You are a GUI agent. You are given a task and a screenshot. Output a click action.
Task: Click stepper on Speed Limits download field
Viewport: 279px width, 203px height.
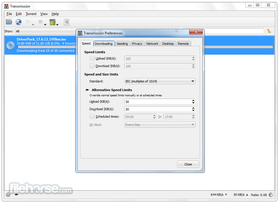(193, 66)
